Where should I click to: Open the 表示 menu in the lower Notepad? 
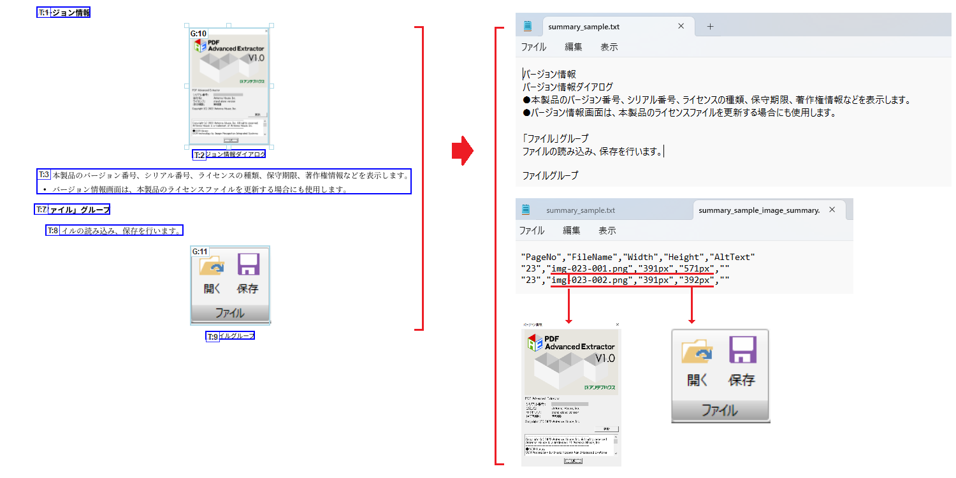[607, 231]
